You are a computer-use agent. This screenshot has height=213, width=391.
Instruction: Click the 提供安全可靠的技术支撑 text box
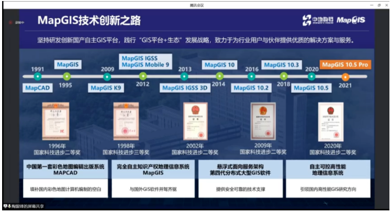240,189
